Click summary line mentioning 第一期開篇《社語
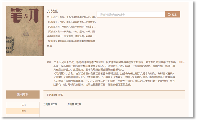Image resolution: width=197 pixels, height=120 pixels. (71, 27)
